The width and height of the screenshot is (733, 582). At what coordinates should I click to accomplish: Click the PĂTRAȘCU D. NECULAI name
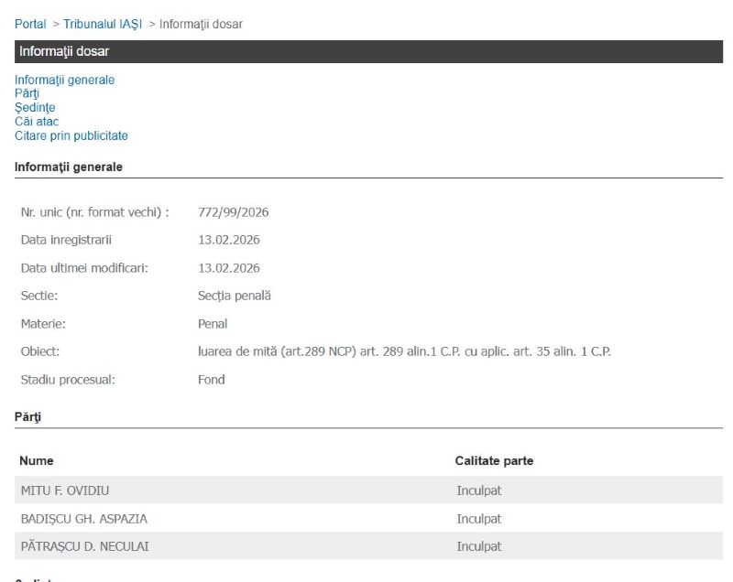click(x=84, y=546)
